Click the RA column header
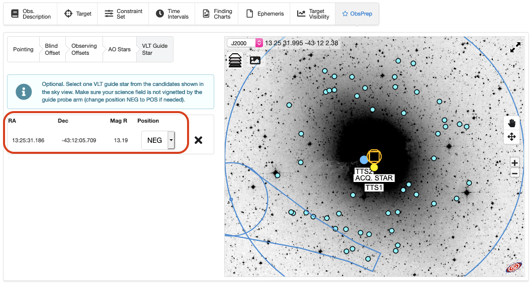Viewport: 531px width, 283px height. click(12, 121)
